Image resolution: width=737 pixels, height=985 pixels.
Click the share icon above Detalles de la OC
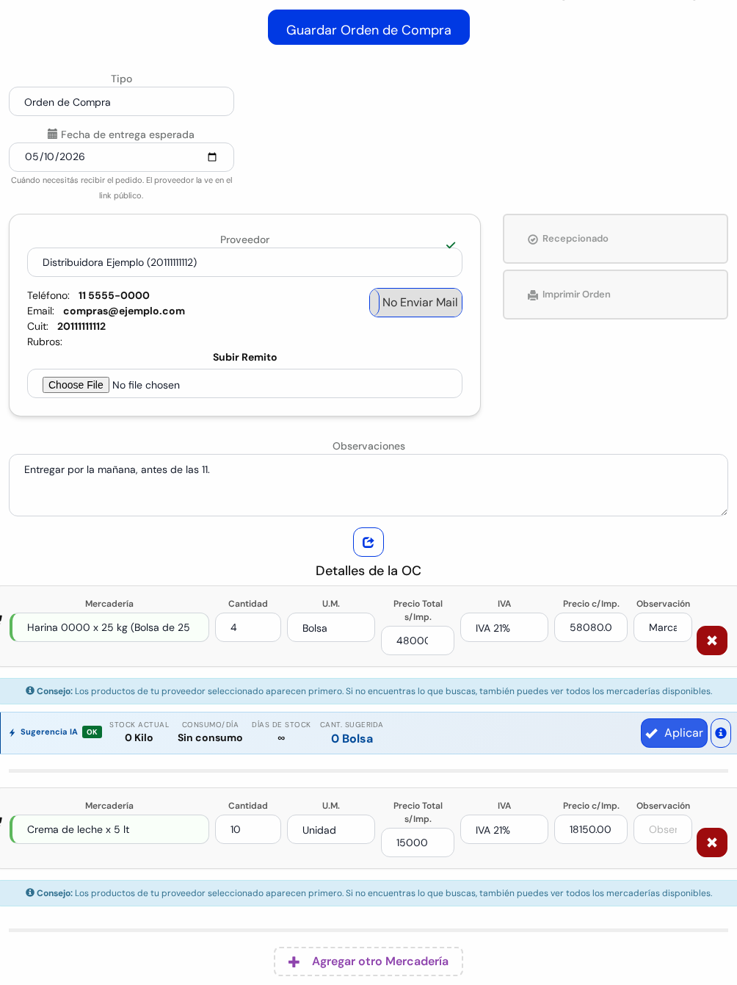point(368,542)
